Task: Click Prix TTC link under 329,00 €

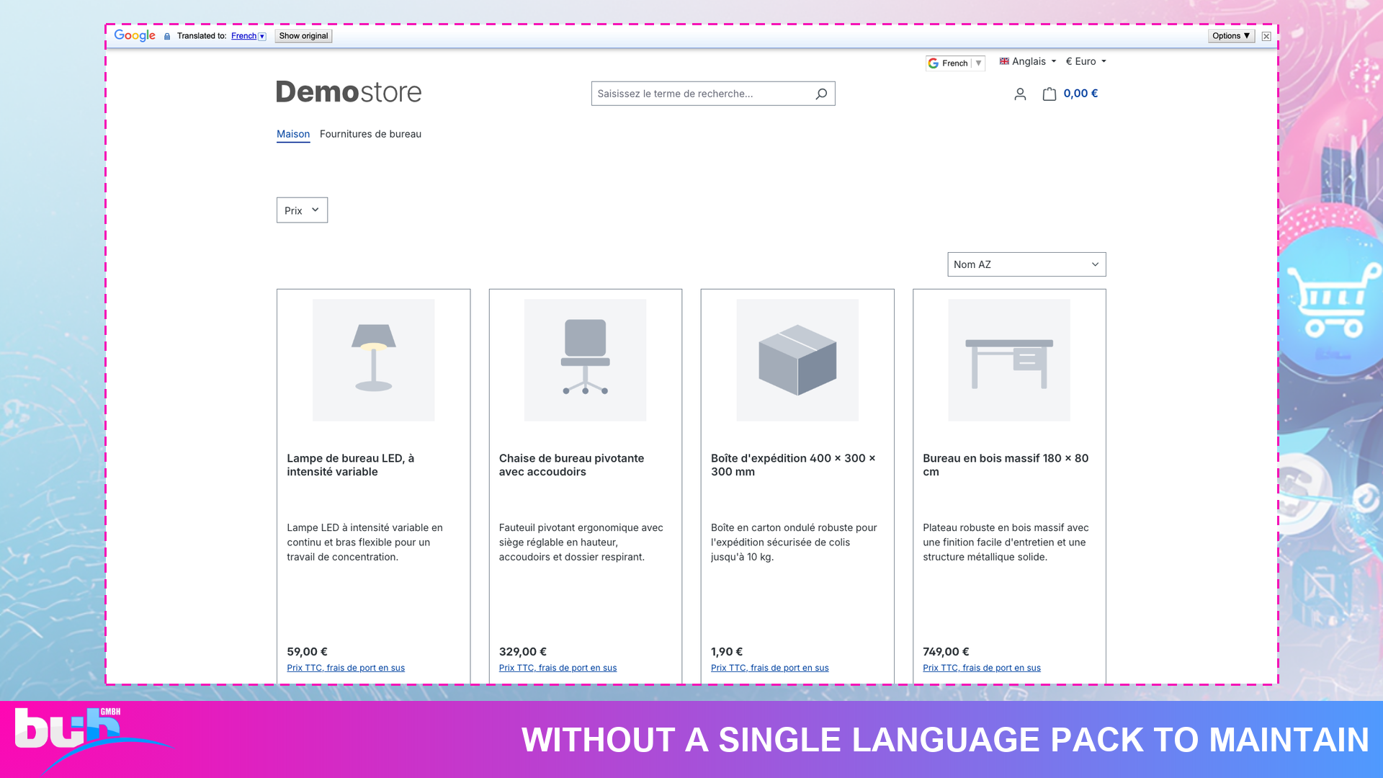Action: (x=558, y=668)
